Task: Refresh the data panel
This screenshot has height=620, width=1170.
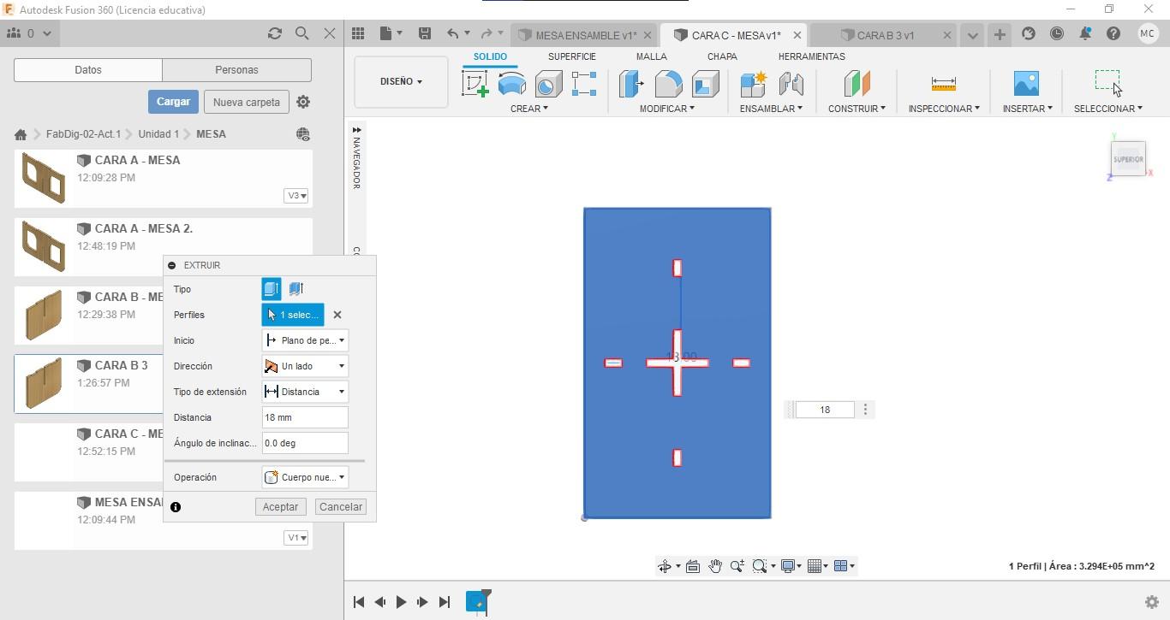Action: (275, 33)
